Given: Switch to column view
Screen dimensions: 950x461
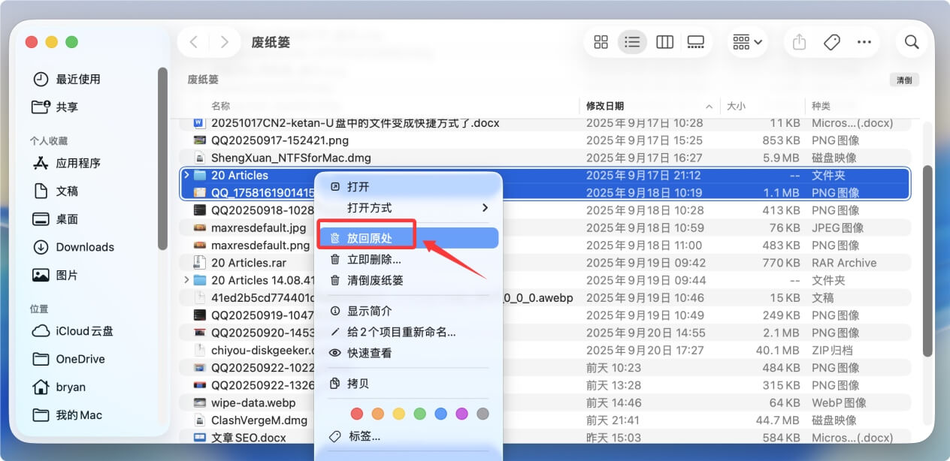Looking at the screenshot, I should [664, 42].
